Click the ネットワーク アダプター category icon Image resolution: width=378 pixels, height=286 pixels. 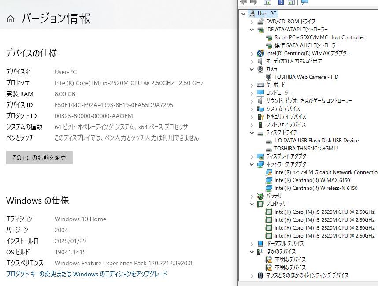260,164
